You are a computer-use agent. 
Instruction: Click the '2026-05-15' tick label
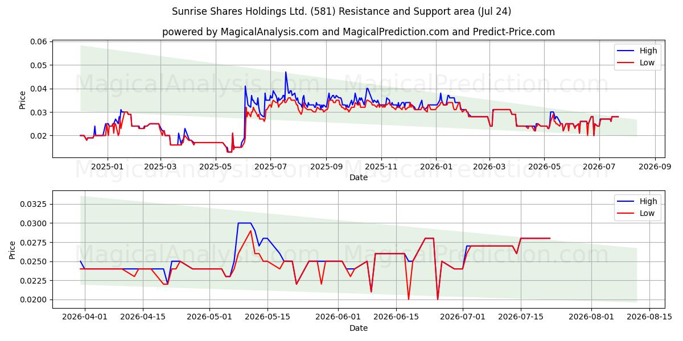click(268, 317)
